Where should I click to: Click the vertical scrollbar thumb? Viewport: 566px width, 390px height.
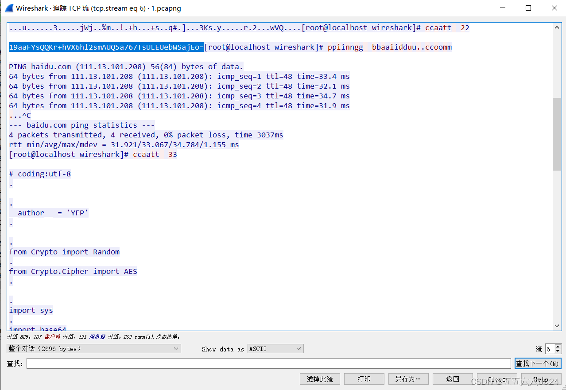(x=557, y=134)
